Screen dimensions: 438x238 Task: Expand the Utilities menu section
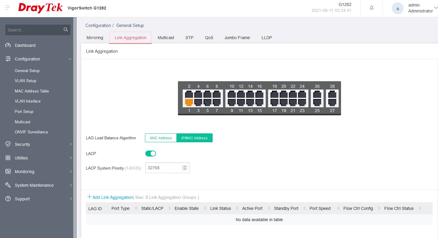[71, 158]
